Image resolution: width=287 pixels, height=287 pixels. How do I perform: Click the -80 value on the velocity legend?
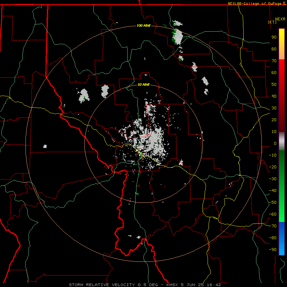tap(273, 238)
